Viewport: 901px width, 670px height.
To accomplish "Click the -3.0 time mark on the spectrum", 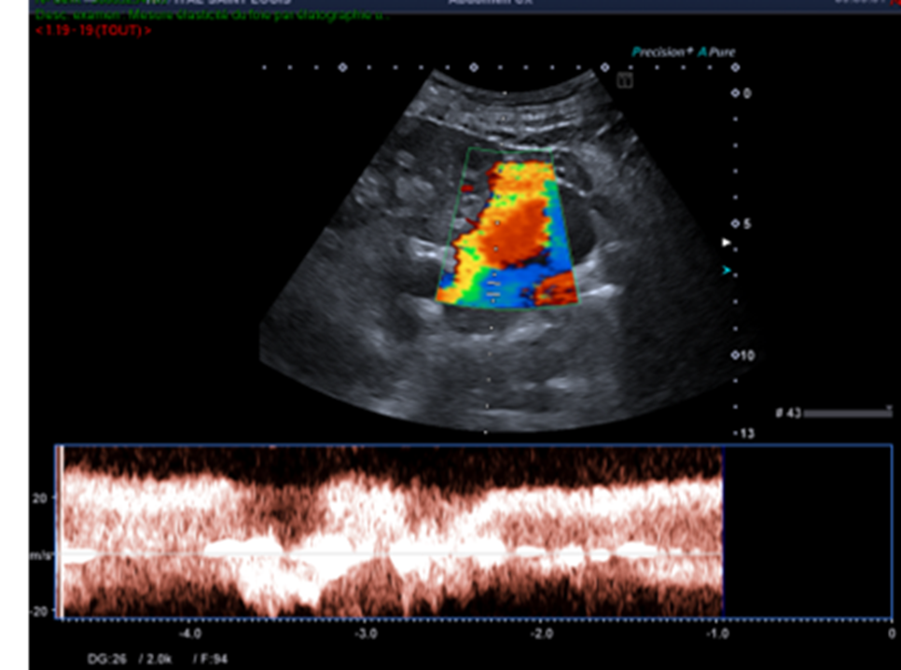I will click(367, 633).
